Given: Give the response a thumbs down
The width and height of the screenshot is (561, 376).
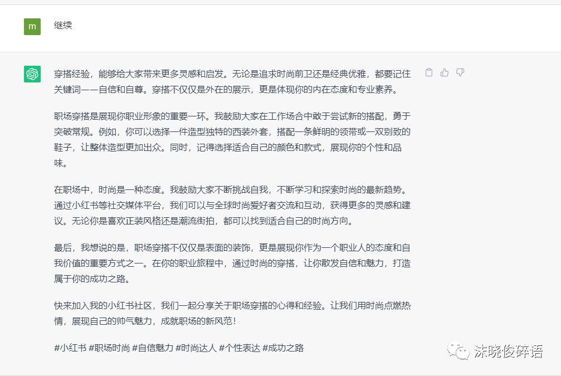Looking at the screenshot, I should click(x=460, y=72).
